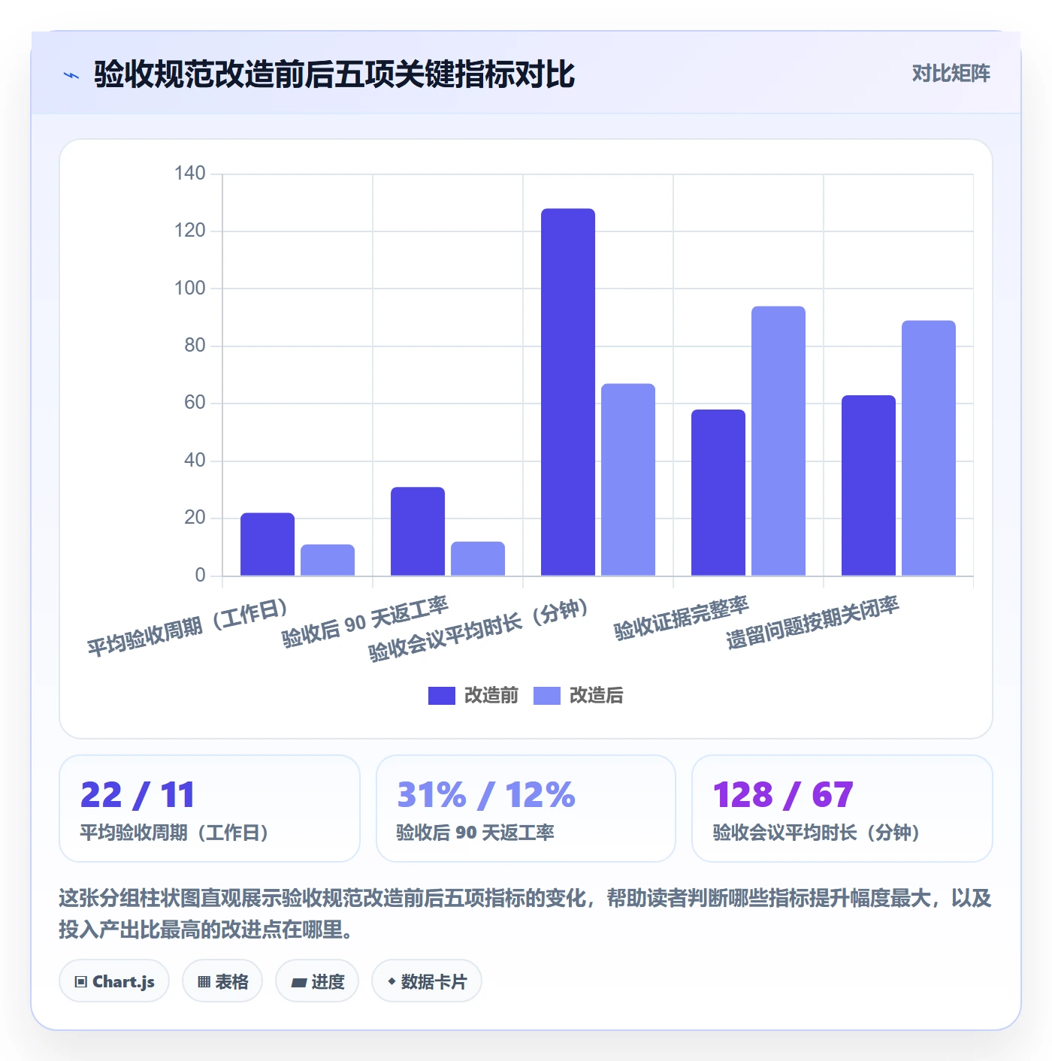Screen dimensions: 1052x1061
Task: Click the 验收后 90 天返工率 axis label
Action: point(364,621)
